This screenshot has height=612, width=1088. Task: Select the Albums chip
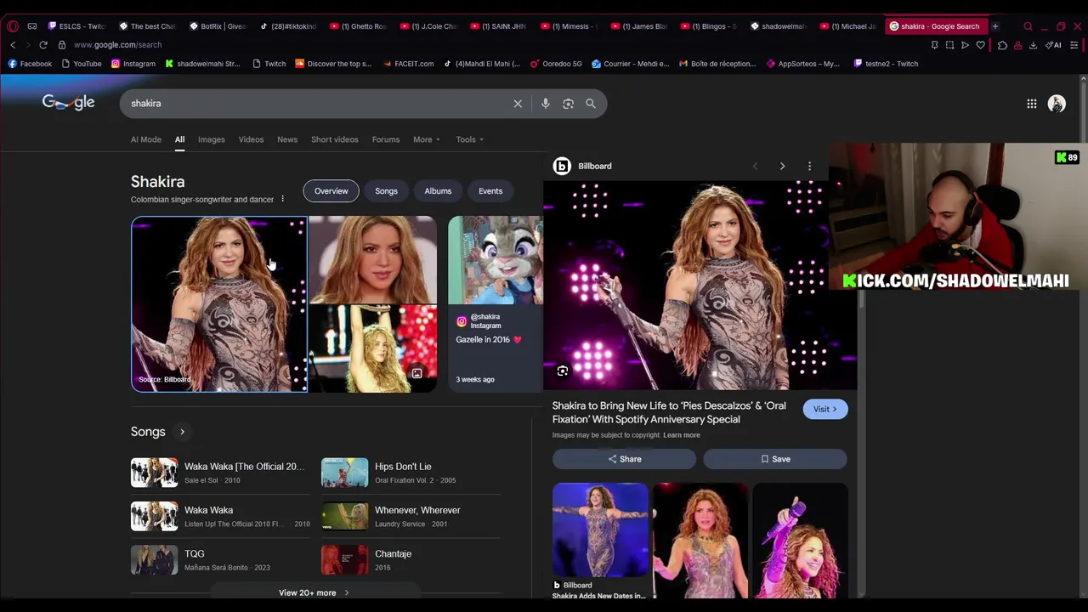coord(438,191)
